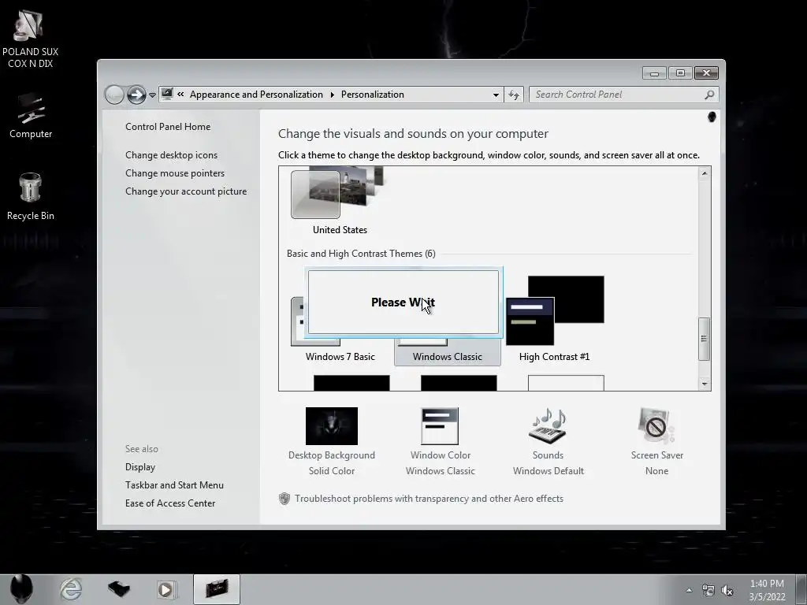Select the High Contrast #1 theme
Image resolution: width=807 pixels, height=605 pixels.
click(554, 319)
